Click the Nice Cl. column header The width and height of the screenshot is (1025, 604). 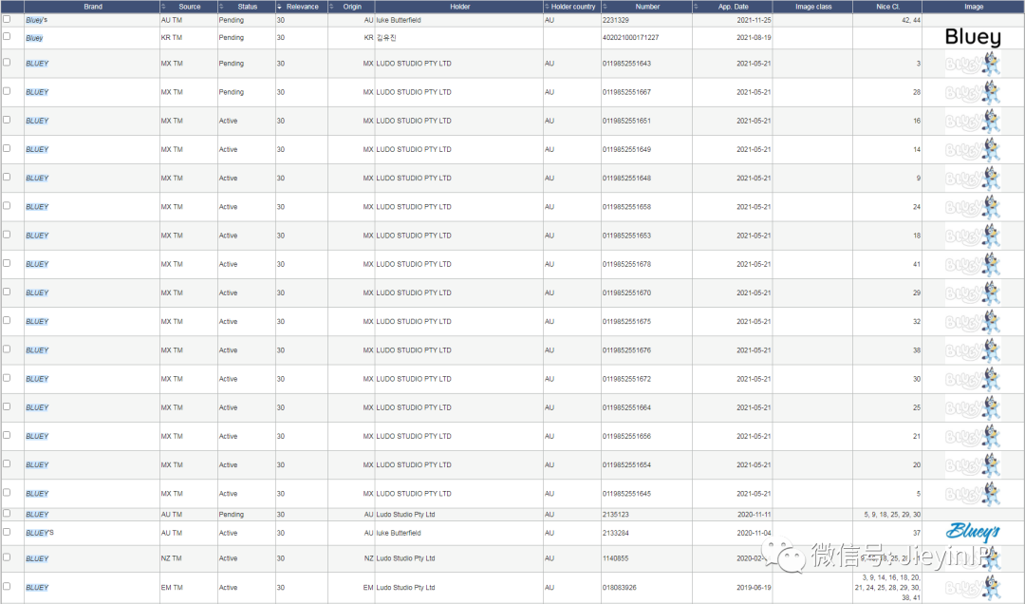coord(887,7)
